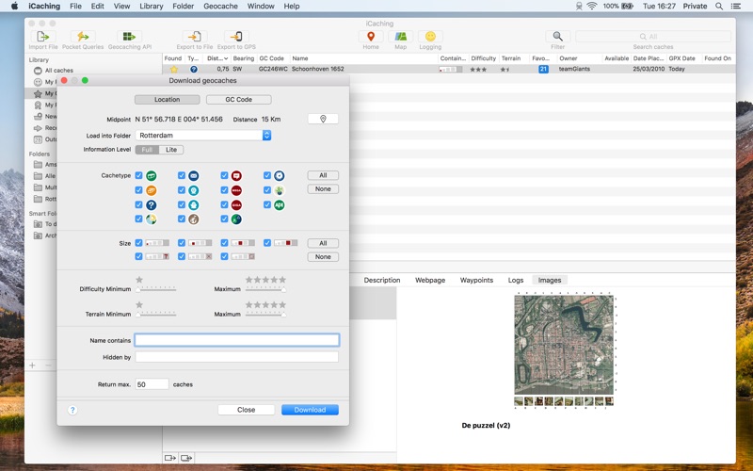Click the Filter magnifier icon
The image size is (753, 471).
click(x=557, y=37)
